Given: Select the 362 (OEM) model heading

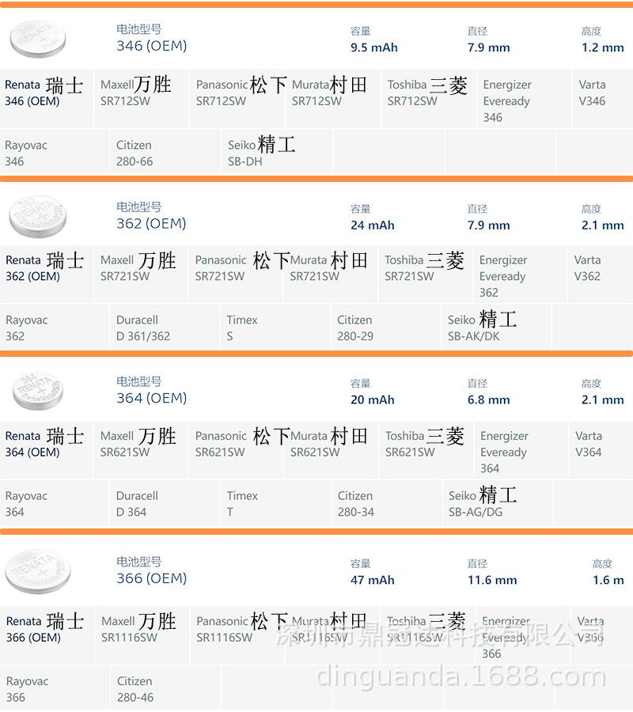Looking at the screenshot, I should (x=151, y=223).
